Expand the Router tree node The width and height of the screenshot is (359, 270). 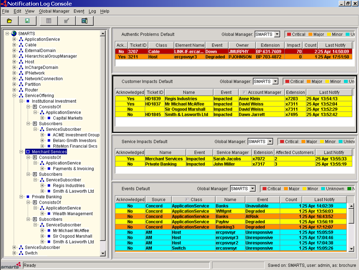tap(14, 90)
